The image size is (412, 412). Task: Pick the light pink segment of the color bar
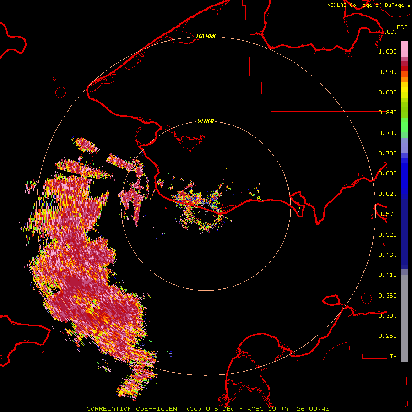point(404,49)
